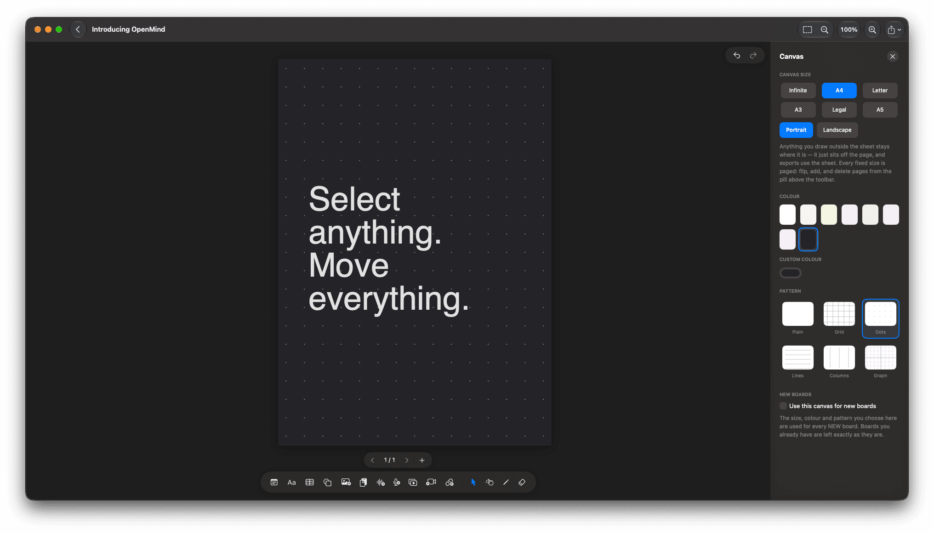Select the eraser tool
934x534 pixels.
[x=522, y=482]
